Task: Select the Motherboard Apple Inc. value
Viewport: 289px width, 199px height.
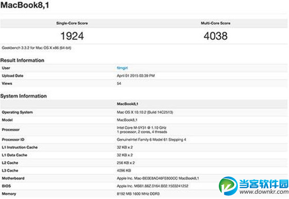Action: (x=158, y=178)
